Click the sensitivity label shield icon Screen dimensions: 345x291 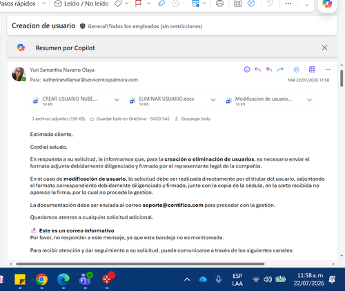(82, 26)
